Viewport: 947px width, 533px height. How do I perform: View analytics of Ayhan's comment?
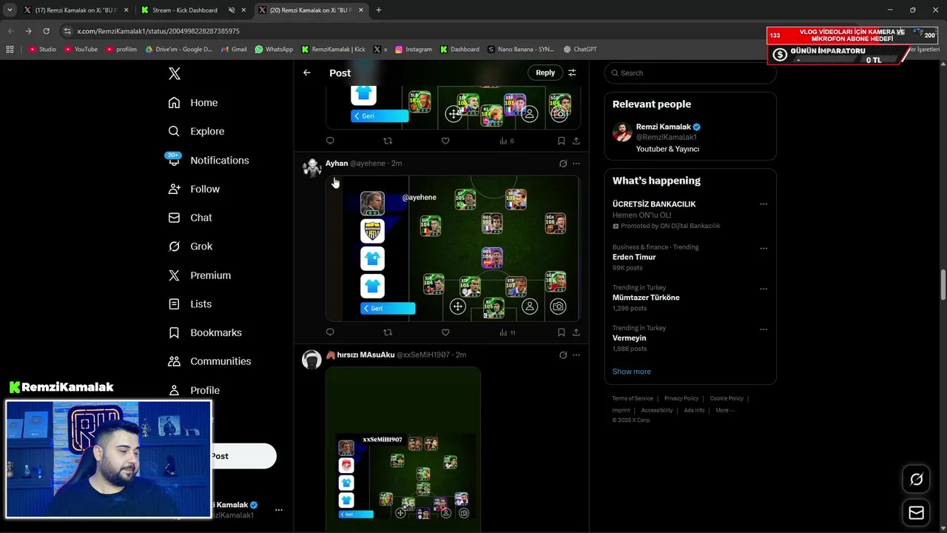[x=507, y=332]
